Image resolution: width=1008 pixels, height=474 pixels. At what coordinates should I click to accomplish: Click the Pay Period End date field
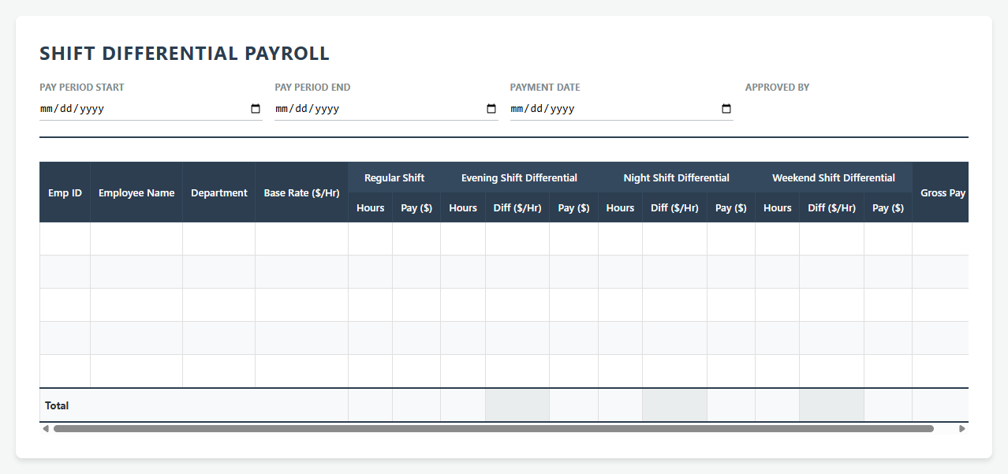click(x=386, y=109)
